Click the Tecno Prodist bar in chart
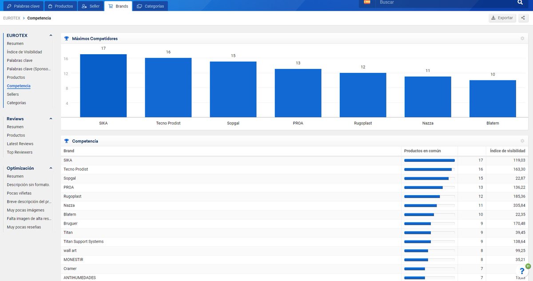The height and width of the screenshot is (281, 533). tap(168, 88)
